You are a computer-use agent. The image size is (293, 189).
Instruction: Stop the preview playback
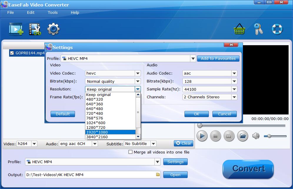(215, 136)
